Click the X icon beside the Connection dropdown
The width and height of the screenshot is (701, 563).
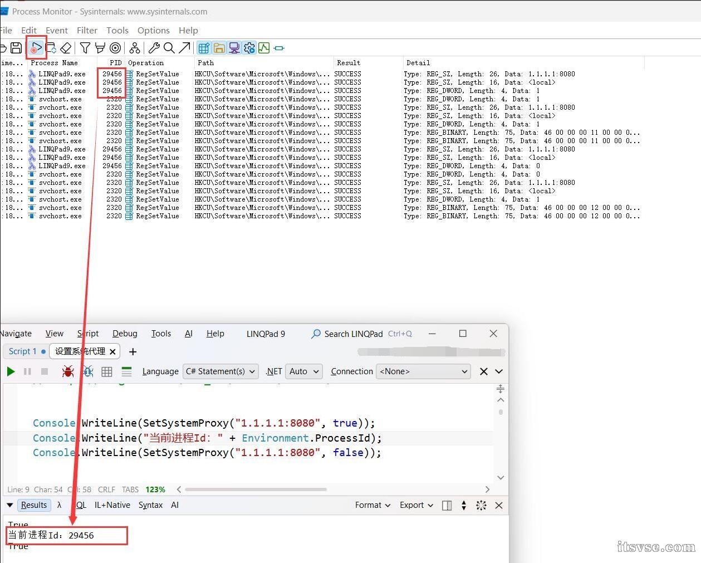click(484, 371)
